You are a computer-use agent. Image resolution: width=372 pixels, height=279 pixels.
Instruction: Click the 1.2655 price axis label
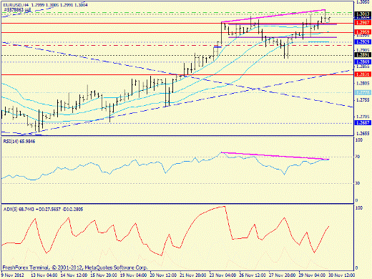click(x=363, y=133)
